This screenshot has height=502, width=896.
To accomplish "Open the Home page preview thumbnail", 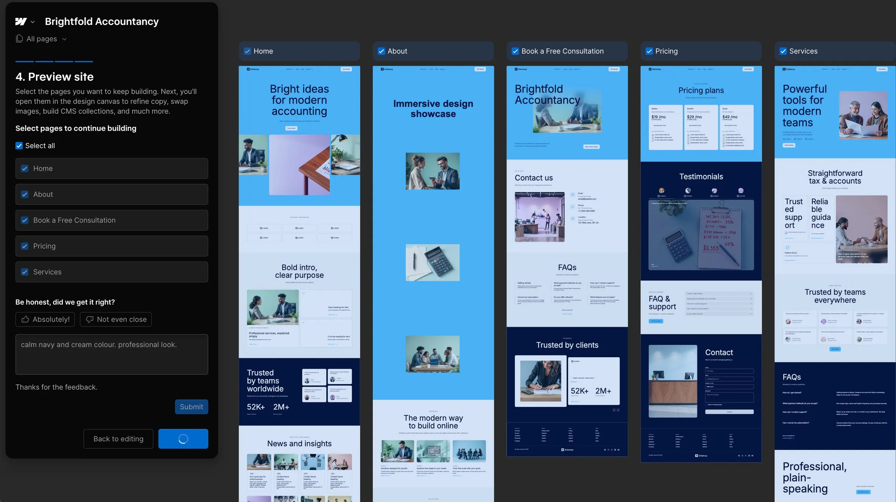I will click(299, 284).
